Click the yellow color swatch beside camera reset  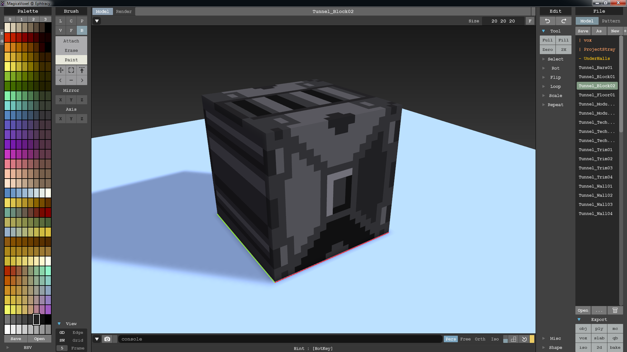[x=532, y=339]
